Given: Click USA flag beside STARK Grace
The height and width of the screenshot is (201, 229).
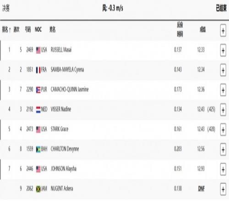Looking at the screenshot, I should click(x=38, y=129).
